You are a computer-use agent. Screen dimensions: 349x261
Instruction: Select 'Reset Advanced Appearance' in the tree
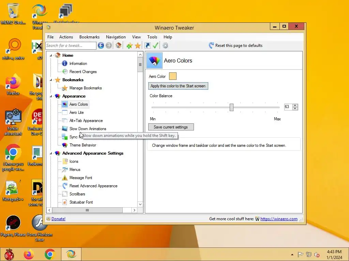coord(93,186)
